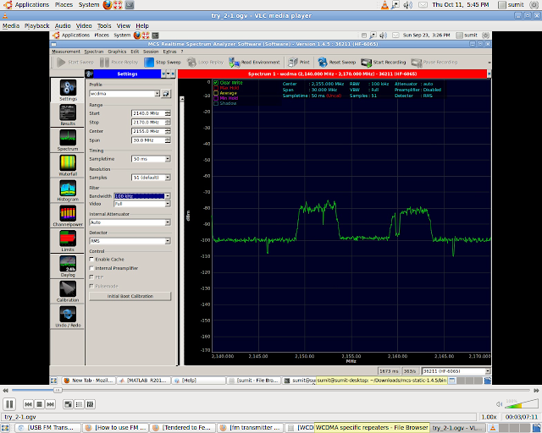
Task: Open VLC's Playback menu
Action: tap(37, 25)
